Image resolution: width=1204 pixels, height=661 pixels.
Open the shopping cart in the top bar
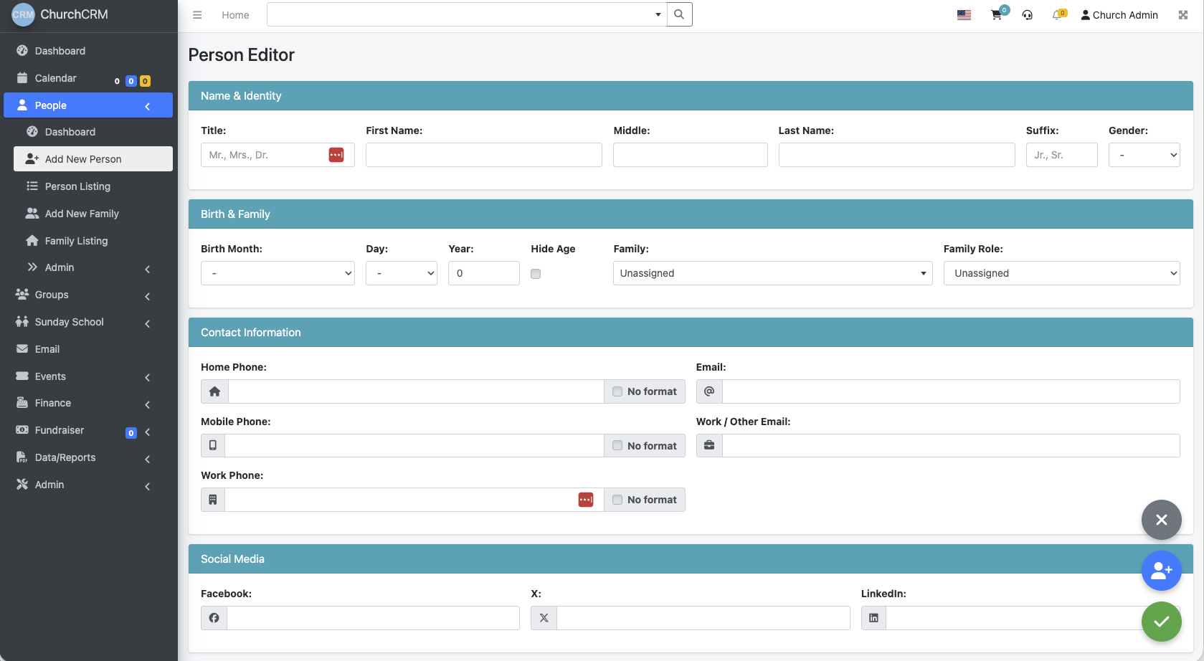point(996,14)
